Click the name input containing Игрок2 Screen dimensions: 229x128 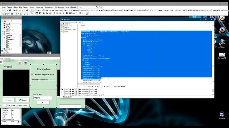pos(42,98)
